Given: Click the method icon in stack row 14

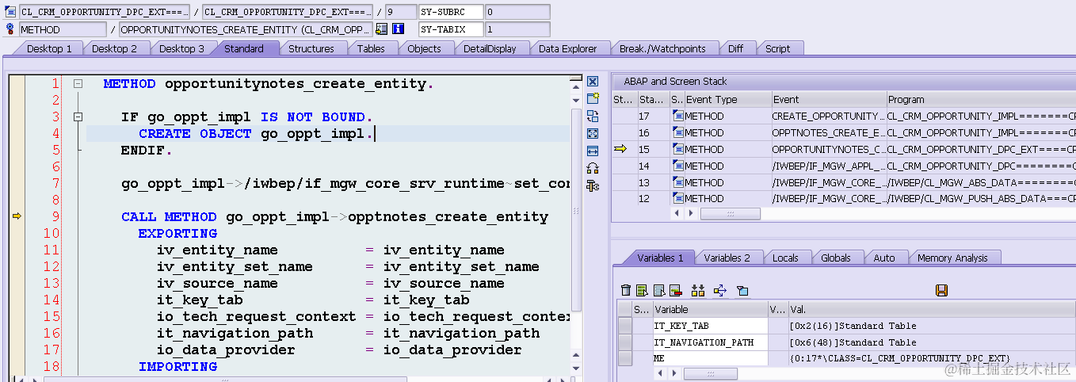Looking at the screenshot, I should tap(677, 166).
